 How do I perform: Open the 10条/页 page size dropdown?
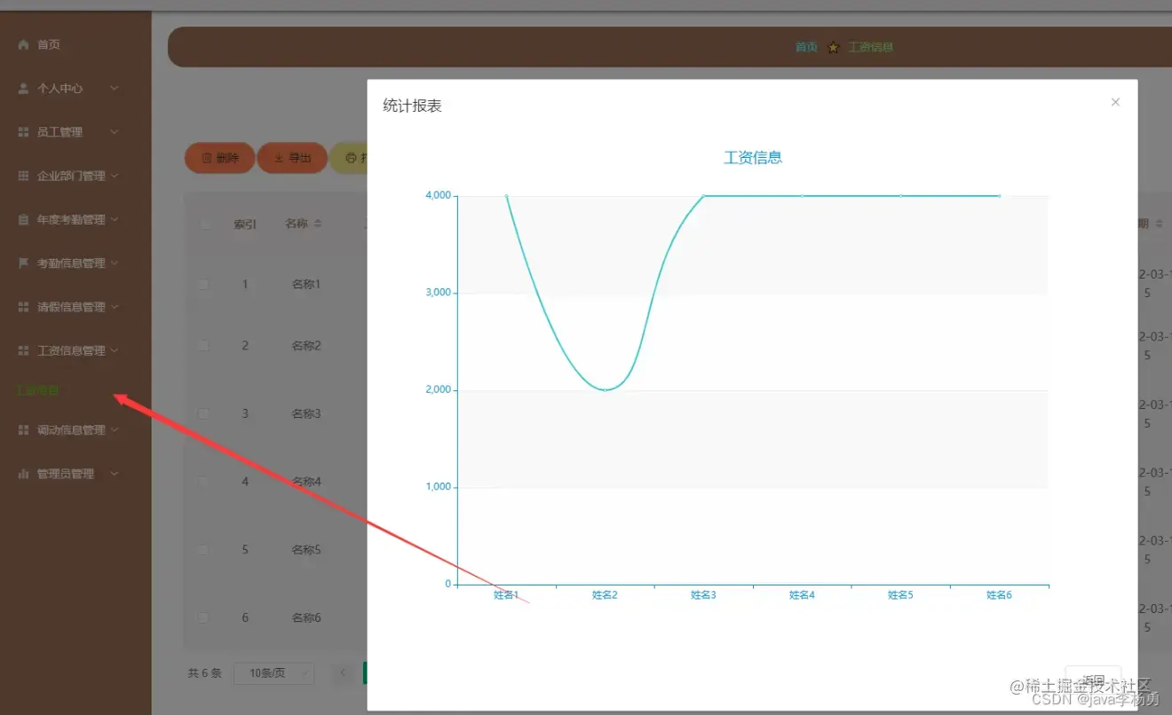(273, 673)
